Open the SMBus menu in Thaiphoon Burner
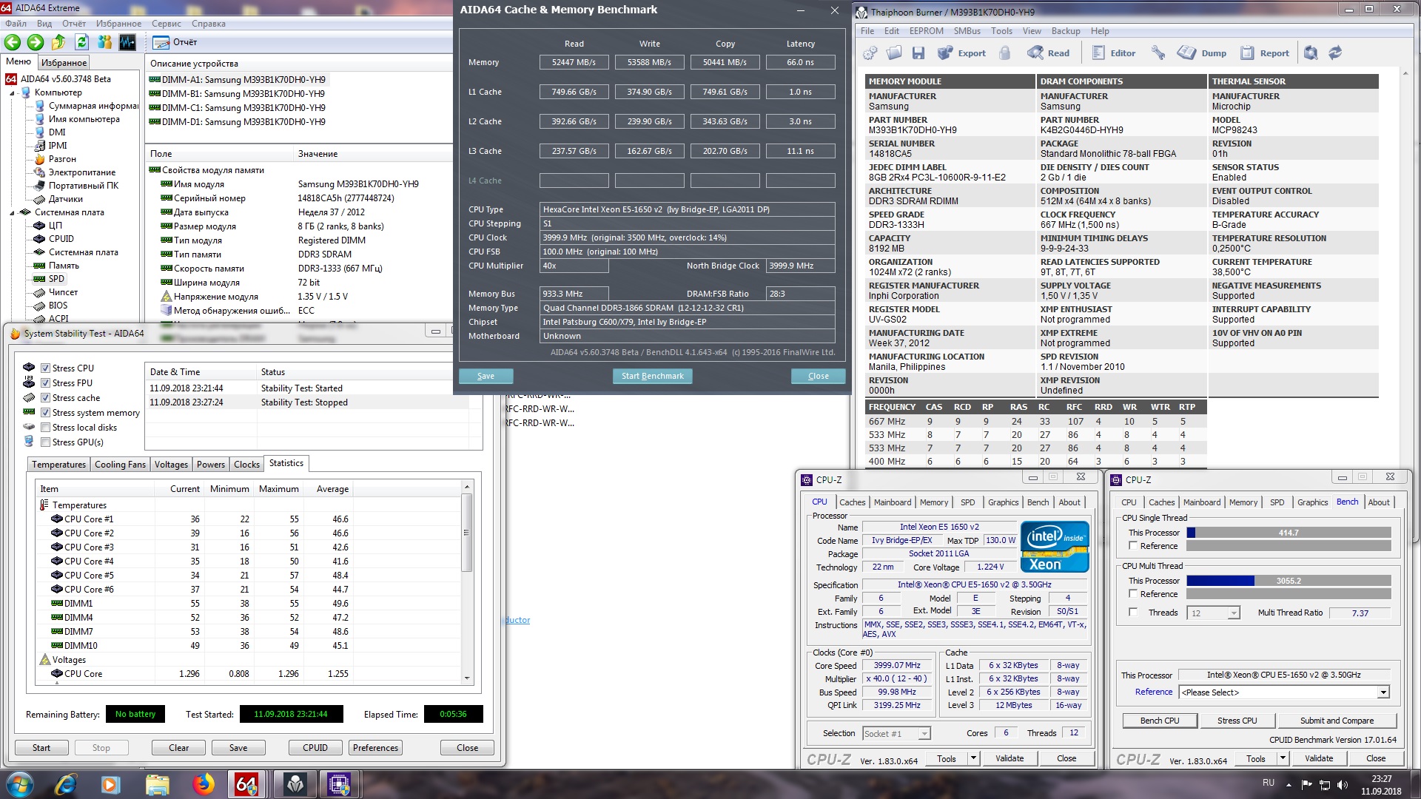 967,31
